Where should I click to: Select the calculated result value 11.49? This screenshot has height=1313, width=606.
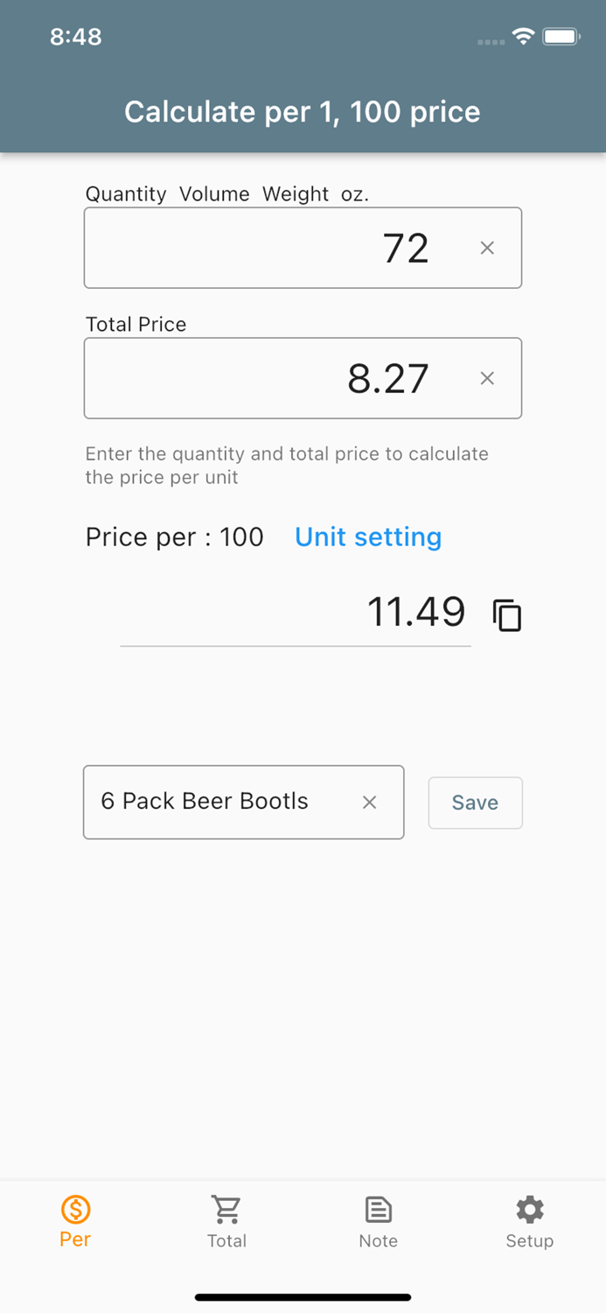pos(416,612)
